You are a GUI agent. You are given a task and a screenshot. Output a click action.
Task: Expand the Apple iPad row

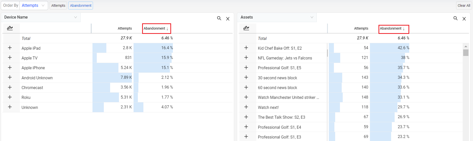click(10, 48)
